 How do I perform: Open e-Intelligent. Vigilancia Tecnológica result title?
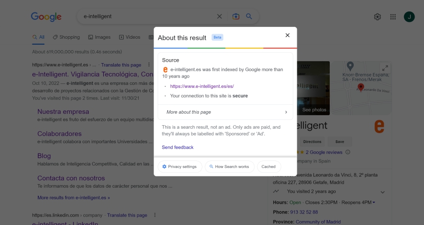click(93, 75)
